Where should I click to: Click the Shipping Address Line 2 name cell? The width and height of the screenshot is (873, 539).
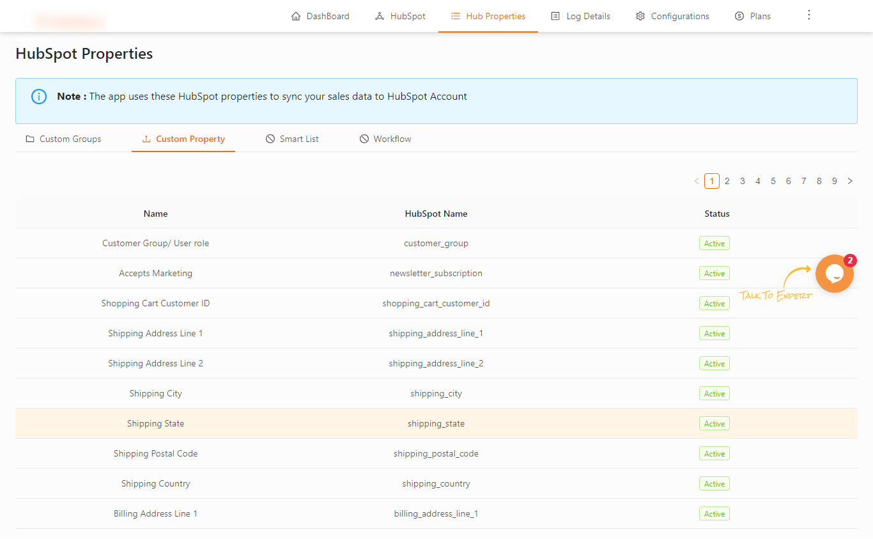coord(155,363)
